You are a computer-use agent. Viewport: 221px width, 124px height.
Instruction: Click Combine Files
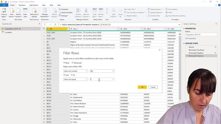click(154, 16)
